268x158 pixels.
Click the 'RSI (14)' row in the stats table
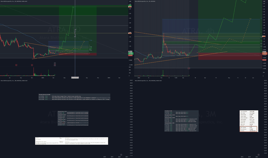tap(249, 124)
